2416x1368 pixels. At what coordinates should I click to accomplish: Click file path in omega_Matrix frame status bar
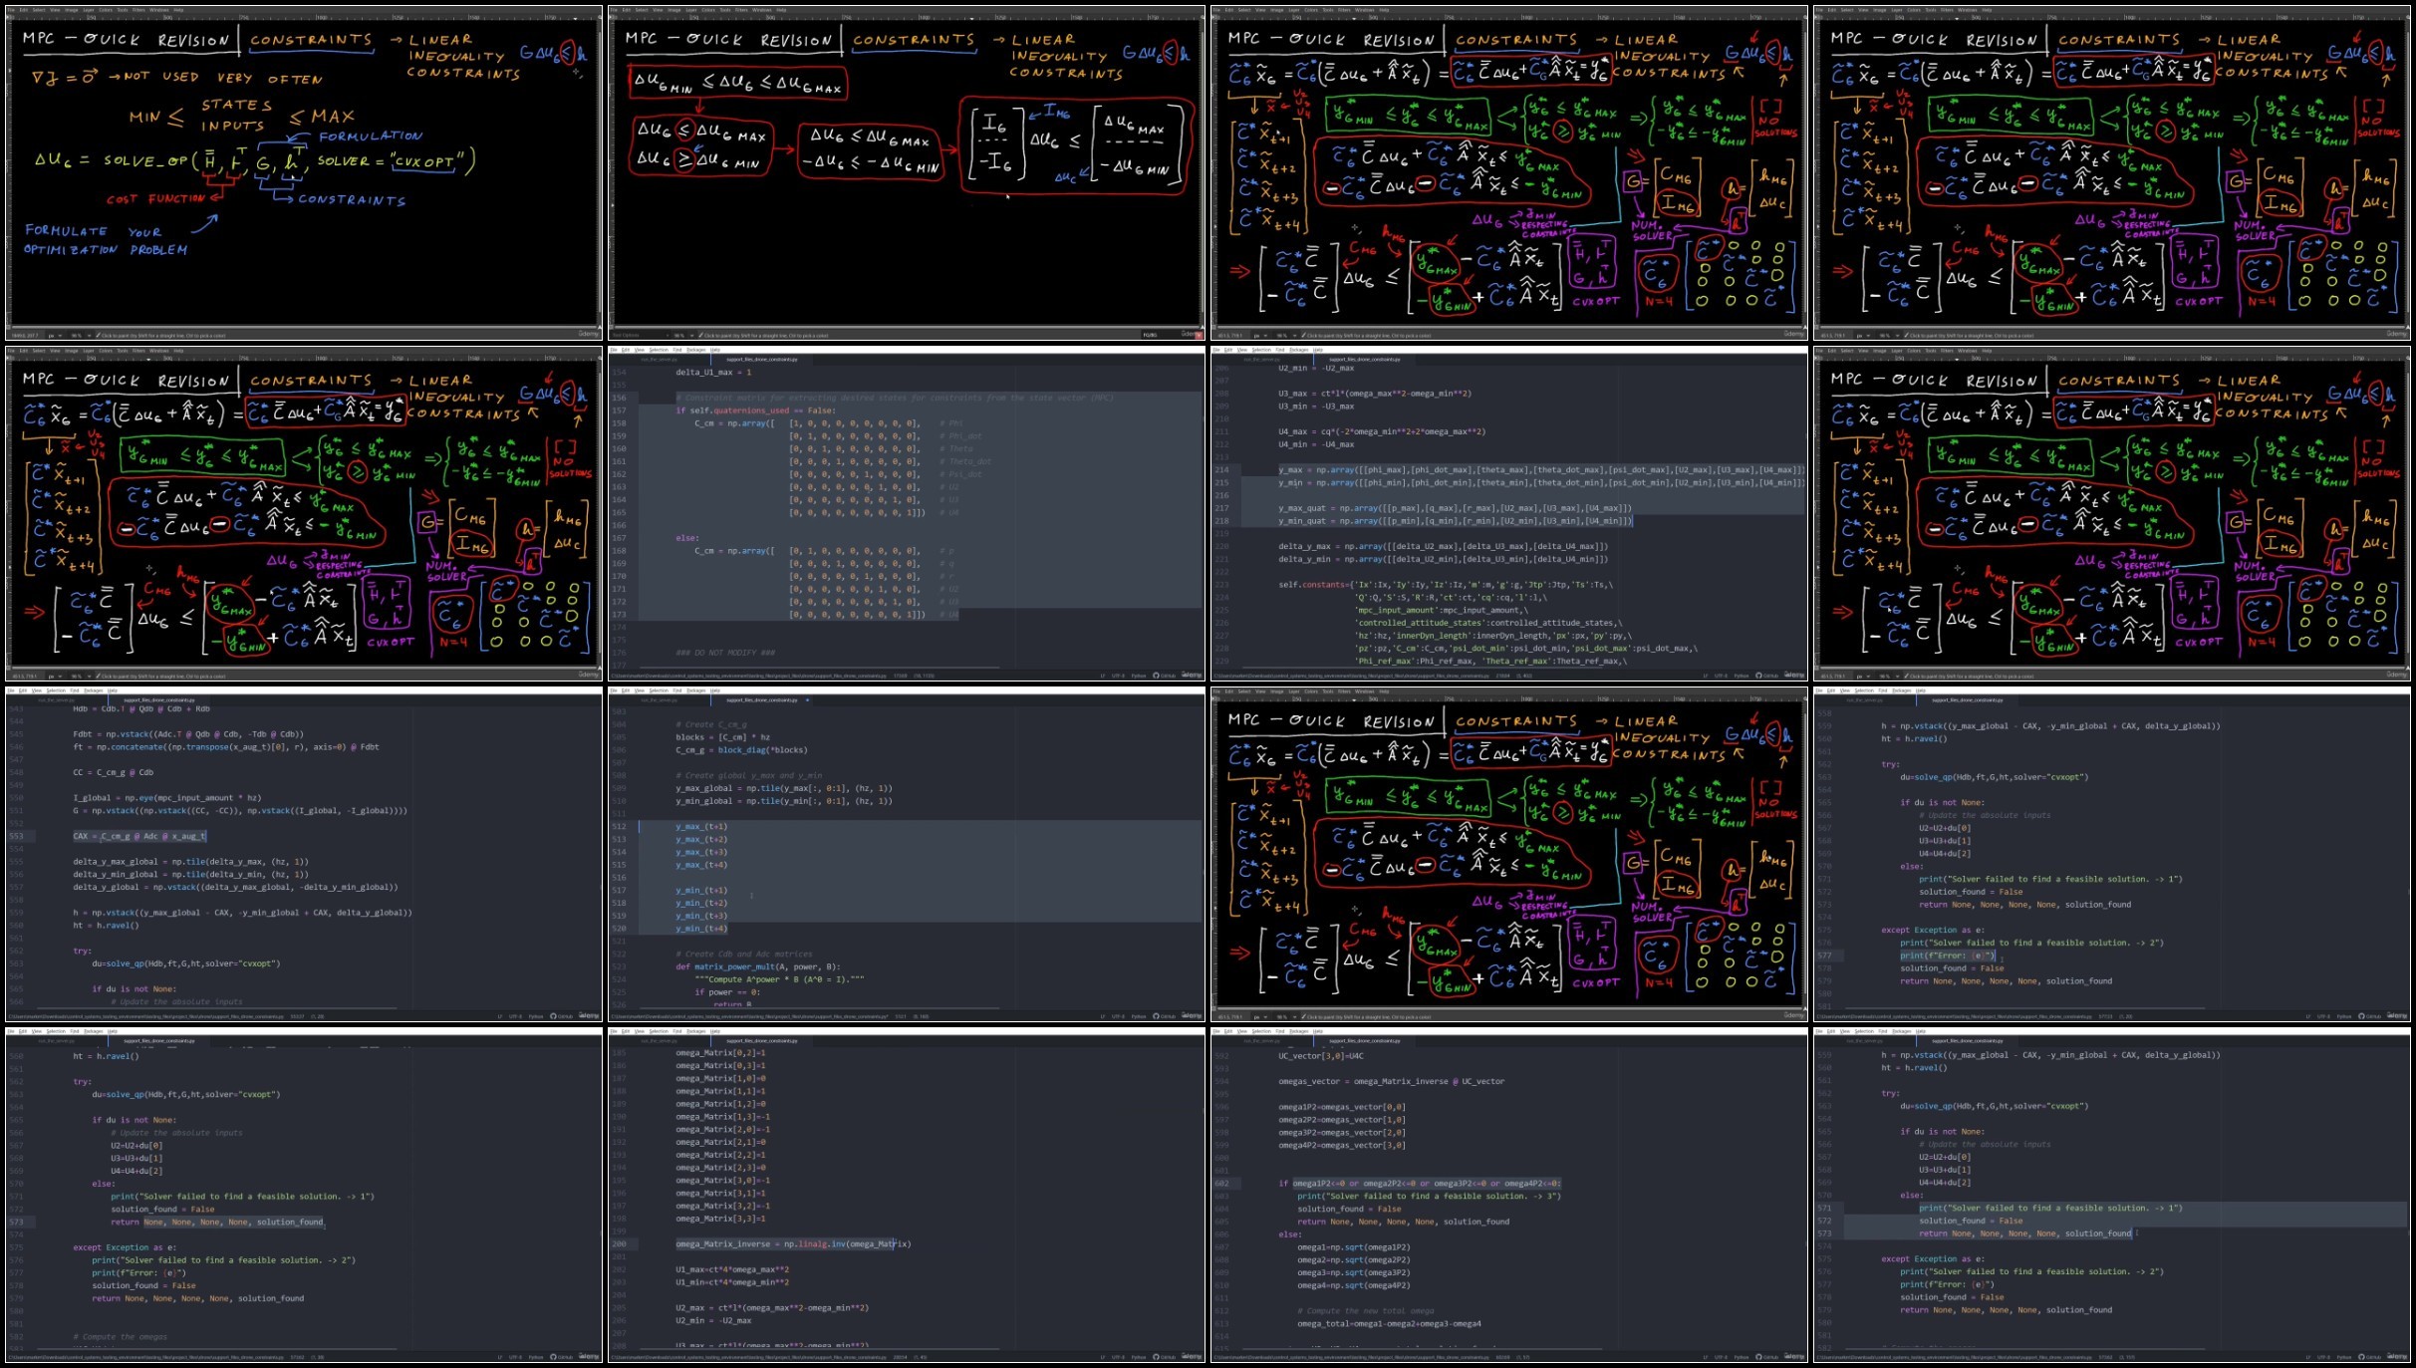point(748,1357)
